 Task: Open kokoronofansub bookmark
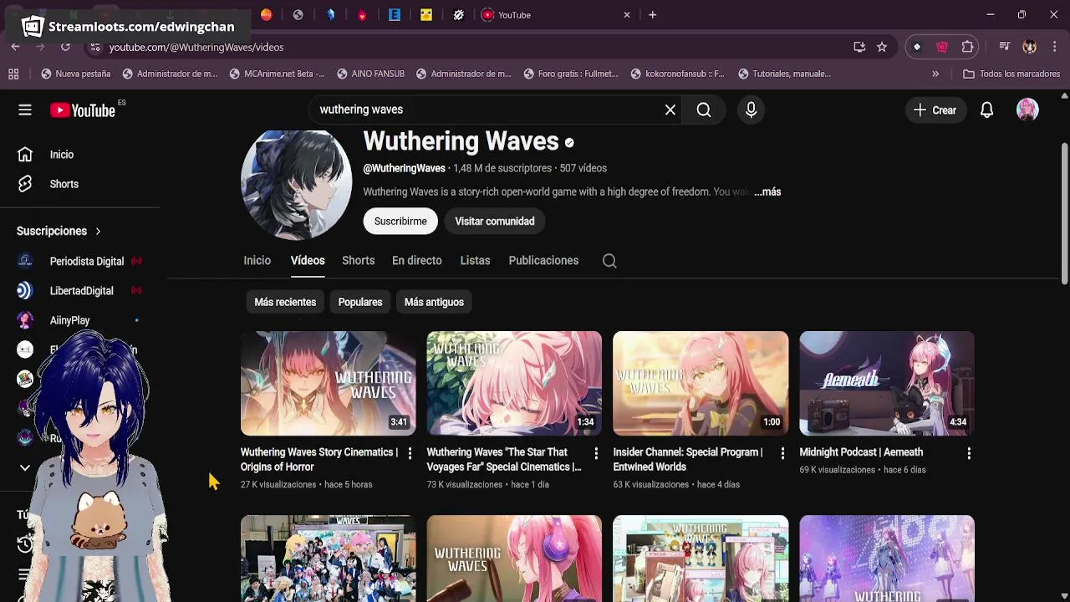(x=677, y=74)
